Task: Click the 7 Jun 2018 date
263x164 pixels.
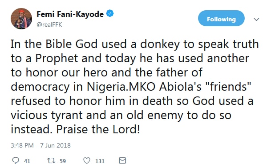Action: (55, 145)
